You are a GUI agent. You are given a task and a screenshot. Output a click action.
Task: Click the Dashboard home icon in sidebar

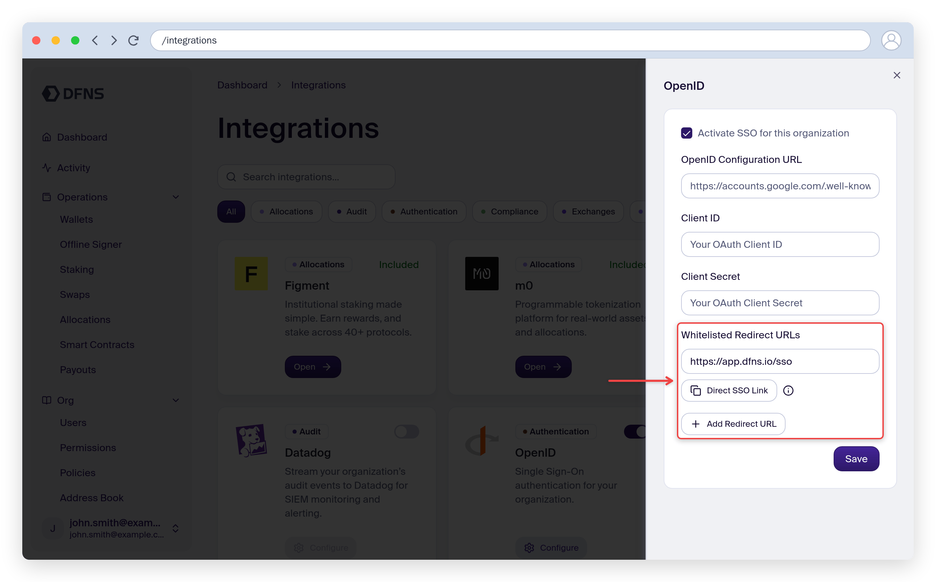[x=47, y=137]
